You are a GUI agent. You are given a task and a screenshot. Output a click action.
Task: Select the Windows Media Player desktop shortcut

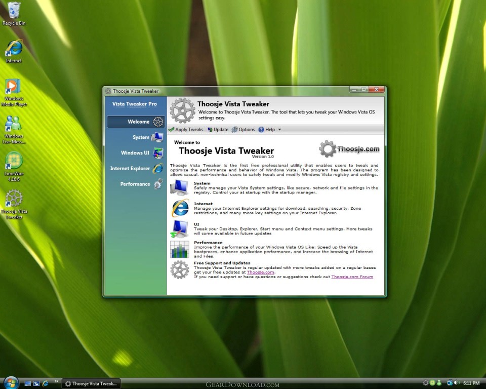point(14,93)
